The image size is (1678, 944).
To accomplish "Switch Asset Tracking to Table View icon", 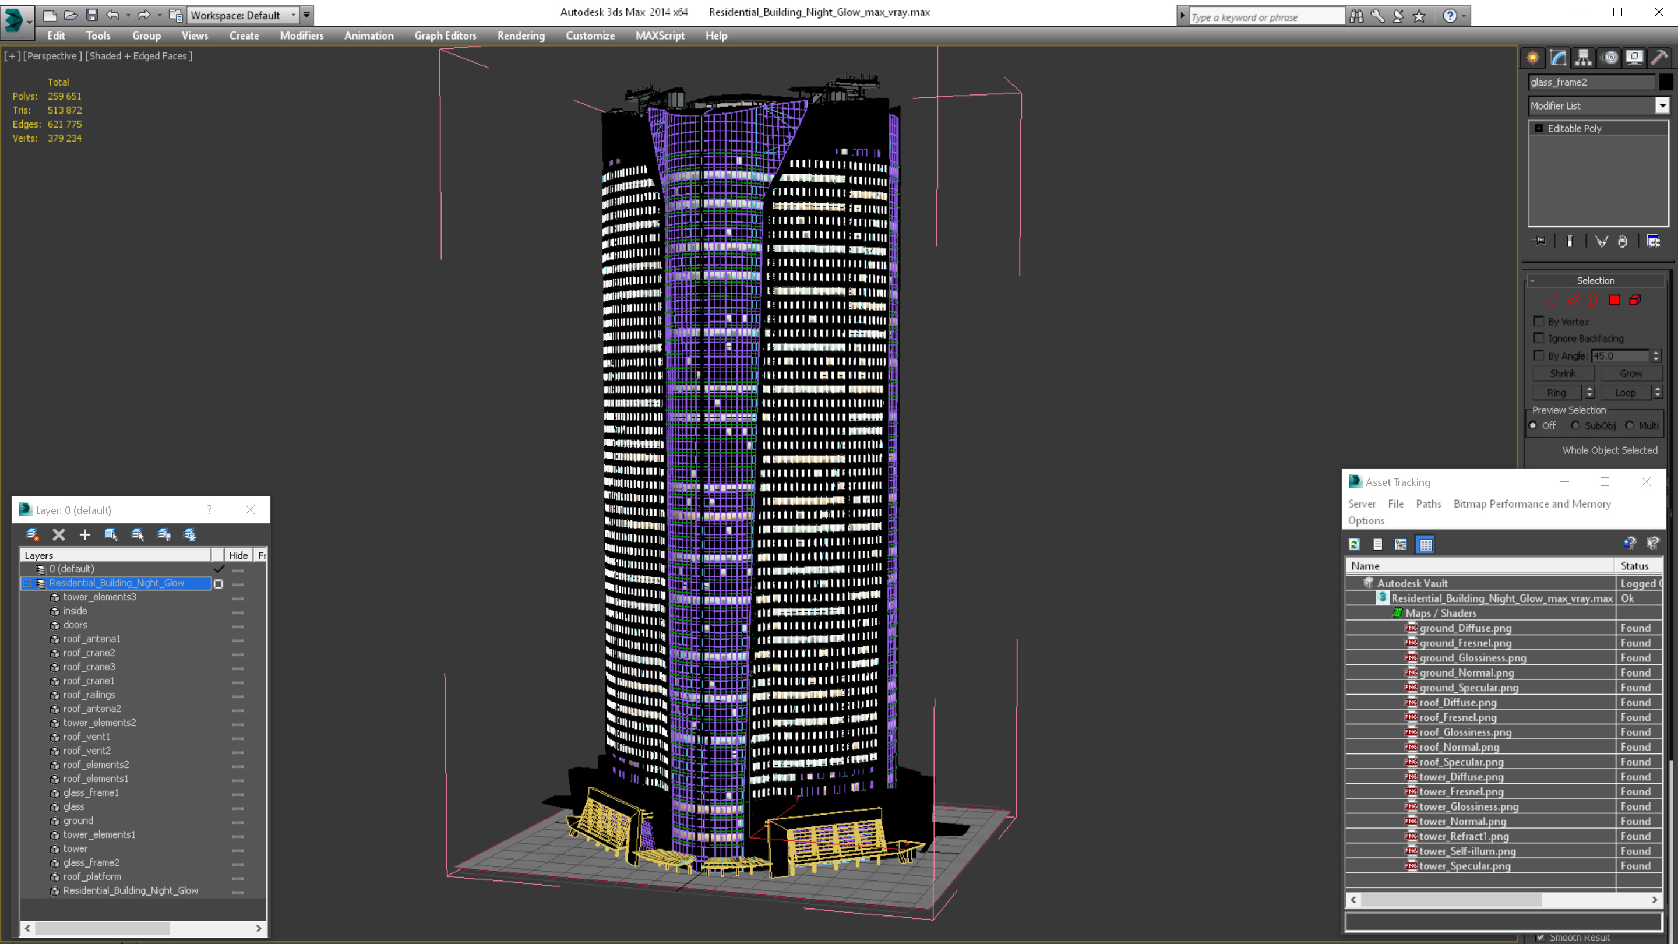I will click(x=1426, y=544).
